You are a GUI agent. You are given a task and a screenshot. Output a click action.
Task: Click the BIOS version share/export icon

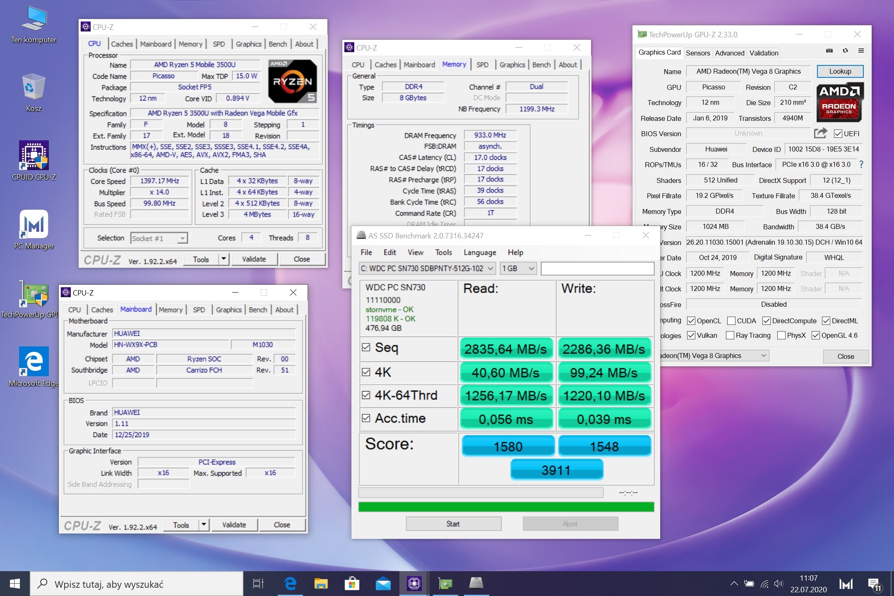[x=820, y=133]
